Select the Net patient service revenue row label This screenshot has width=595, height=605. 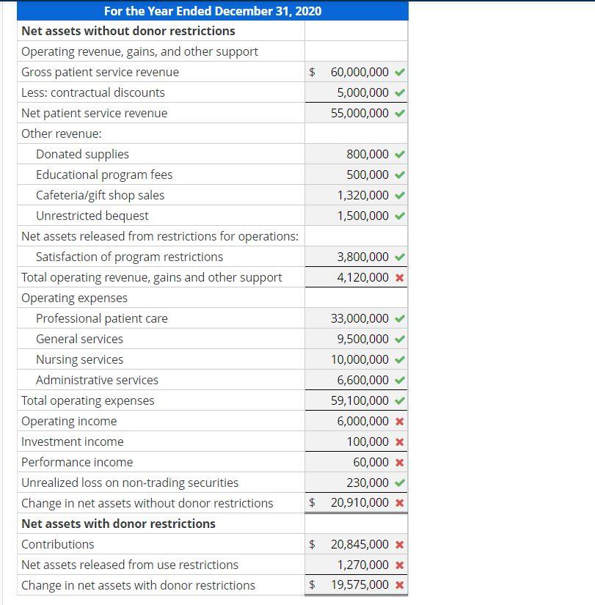[x=93, y=113]
